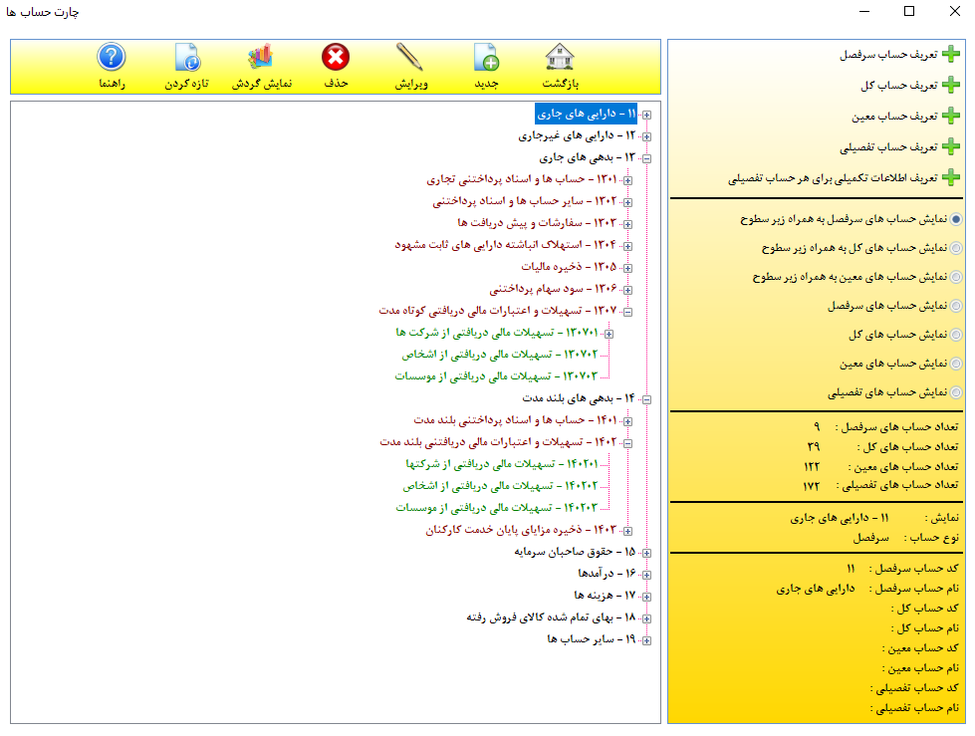This screenshot has width=975, height=736.
Task: Click the ویرایش (Edit) pencil icon
Action: 410,58
